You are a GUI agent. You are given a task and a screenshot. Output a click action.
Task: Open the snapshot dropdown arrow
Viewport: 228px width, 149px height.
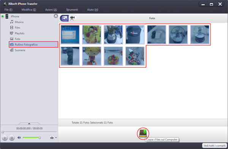[x=56, y=138]
